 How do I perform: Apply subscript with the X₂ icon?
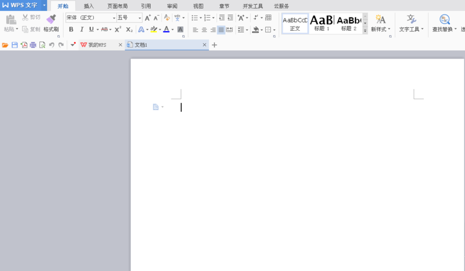[x=129, y=29]
